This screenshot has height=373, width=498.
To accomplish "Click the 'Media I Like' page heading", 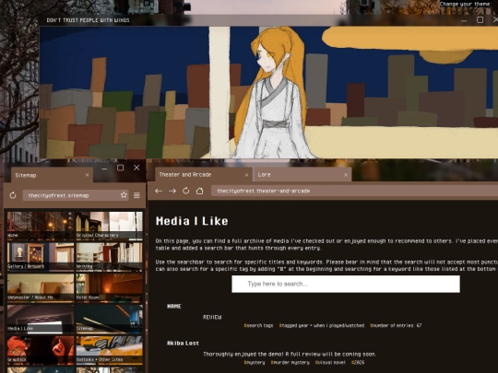I will 192,221.
